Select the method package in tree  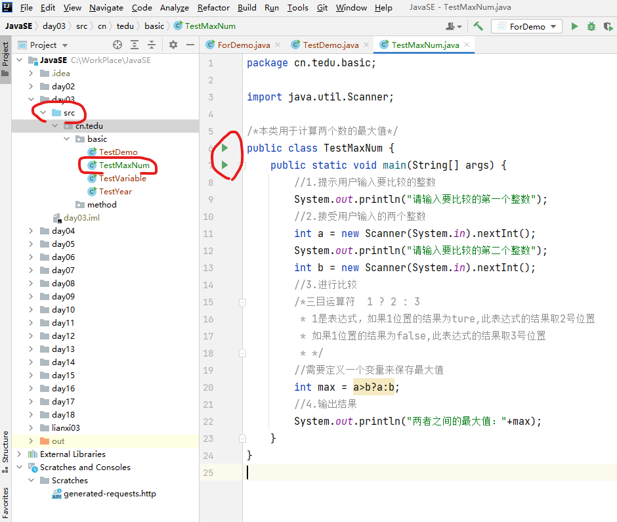(x=102, y=205)
